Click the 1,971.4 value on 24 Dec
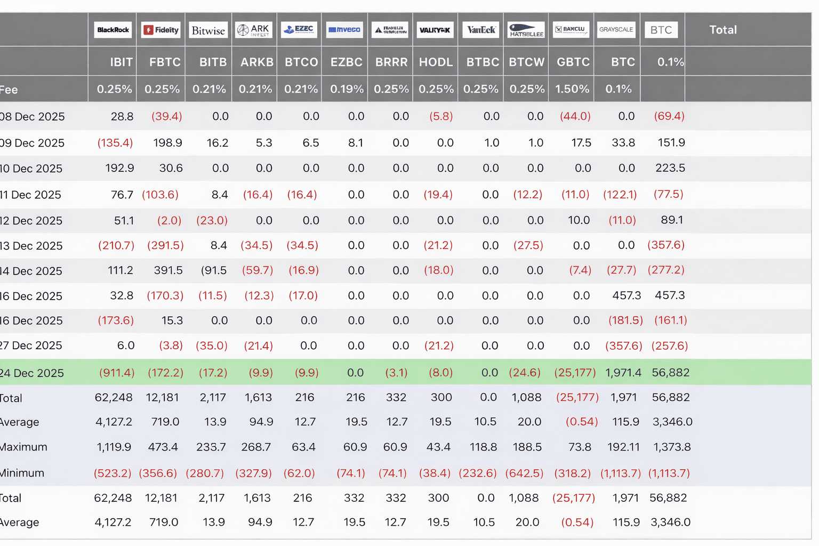The height and width of the screenshot is (546, 819). click(623, 373)
